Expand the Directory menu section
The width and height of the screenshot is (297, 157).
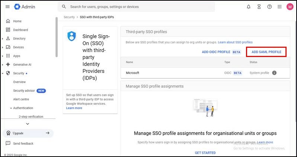(x=3, y=39)
